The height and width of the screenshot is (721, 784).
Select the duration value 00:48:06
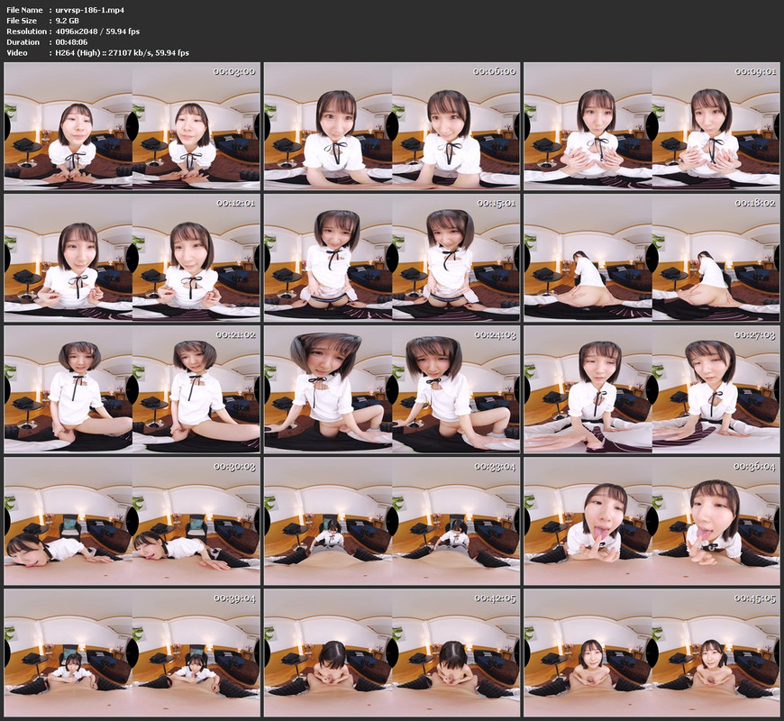71,42
